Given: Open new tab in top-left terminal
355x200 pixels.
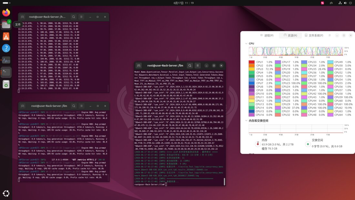Looking at the screenshot, I should (x=22, y=17).
